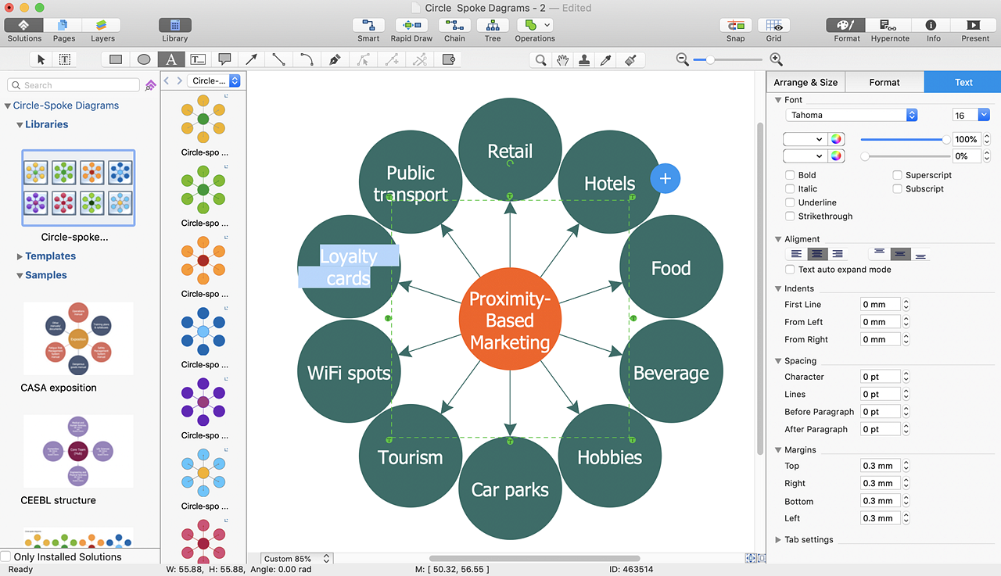The width and height of the screenshot is (1001, 576).
Task: Choose the Hand pan tool
Action: [562, 59]
